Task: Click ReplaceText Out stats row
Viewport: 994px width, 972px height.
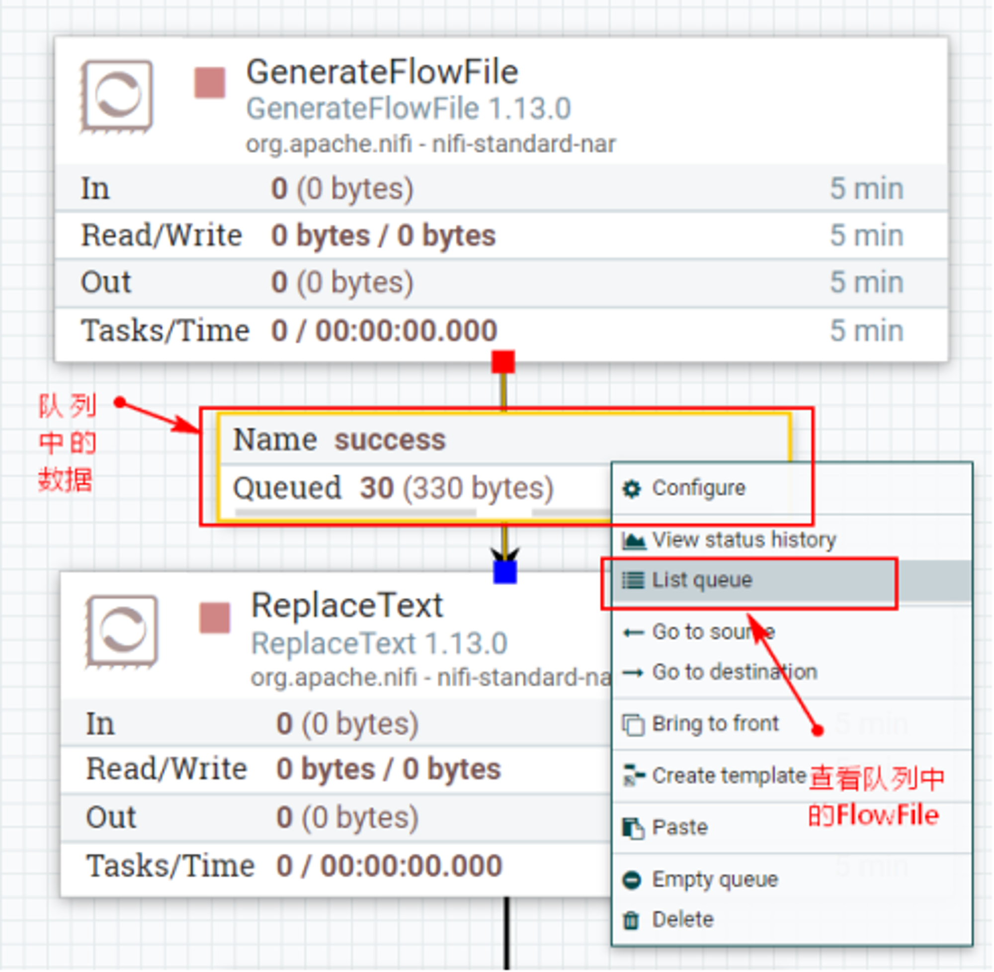Action: tap(337, 818)
